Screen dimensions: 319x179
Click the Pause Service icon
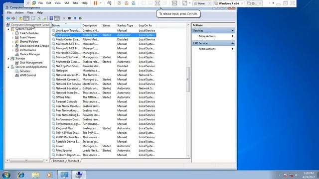75,18
